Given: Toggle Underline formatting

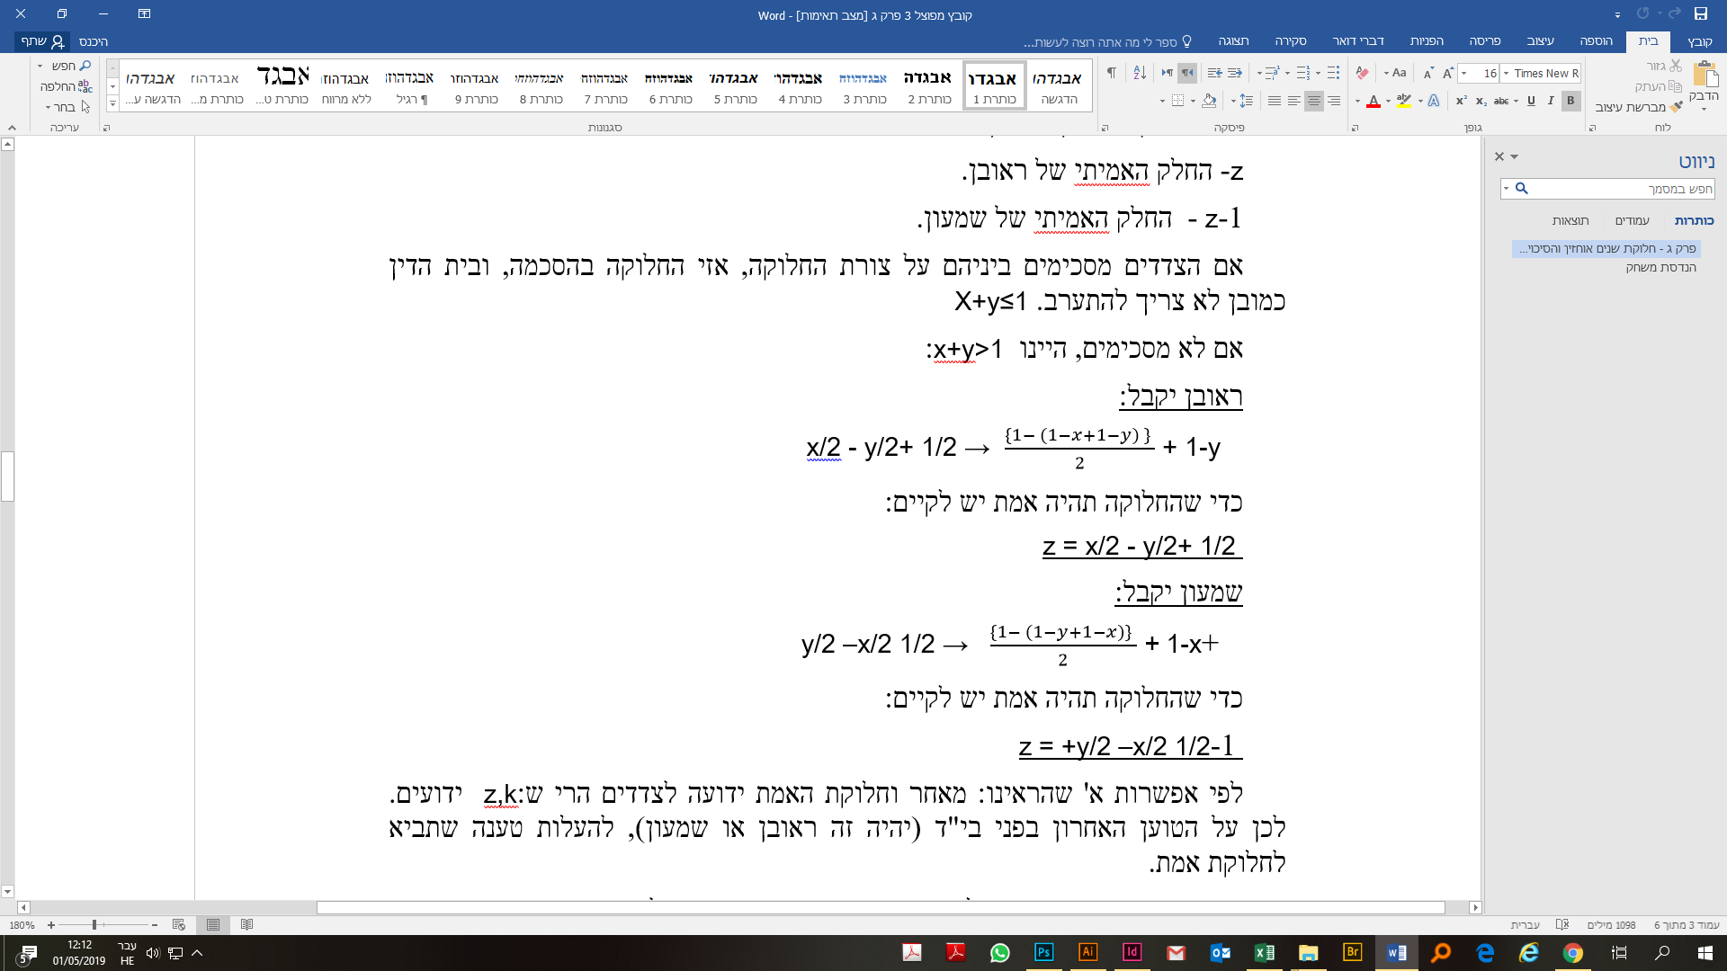Looking at the screenshot, I should [x=1531, y=101].
